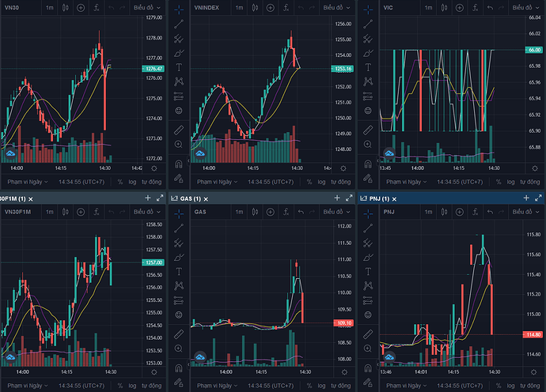
Task: Add compare symbol in PNJ chart
Action: click(x=460, y=212)
